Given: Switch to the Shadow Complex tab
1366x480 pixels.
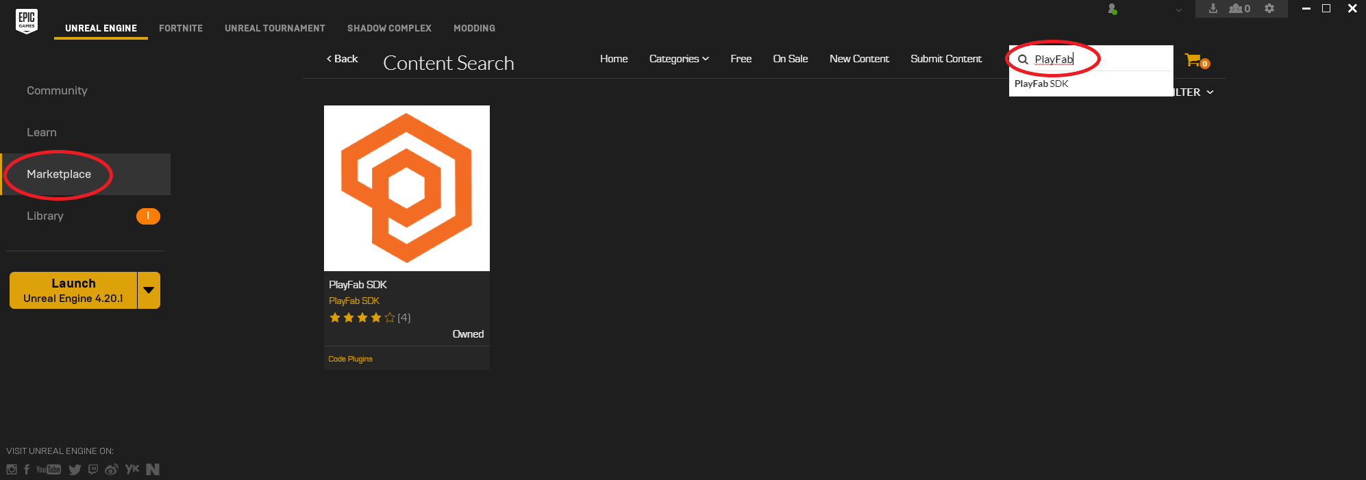Looking at the screenshot, I should [389, 28].
